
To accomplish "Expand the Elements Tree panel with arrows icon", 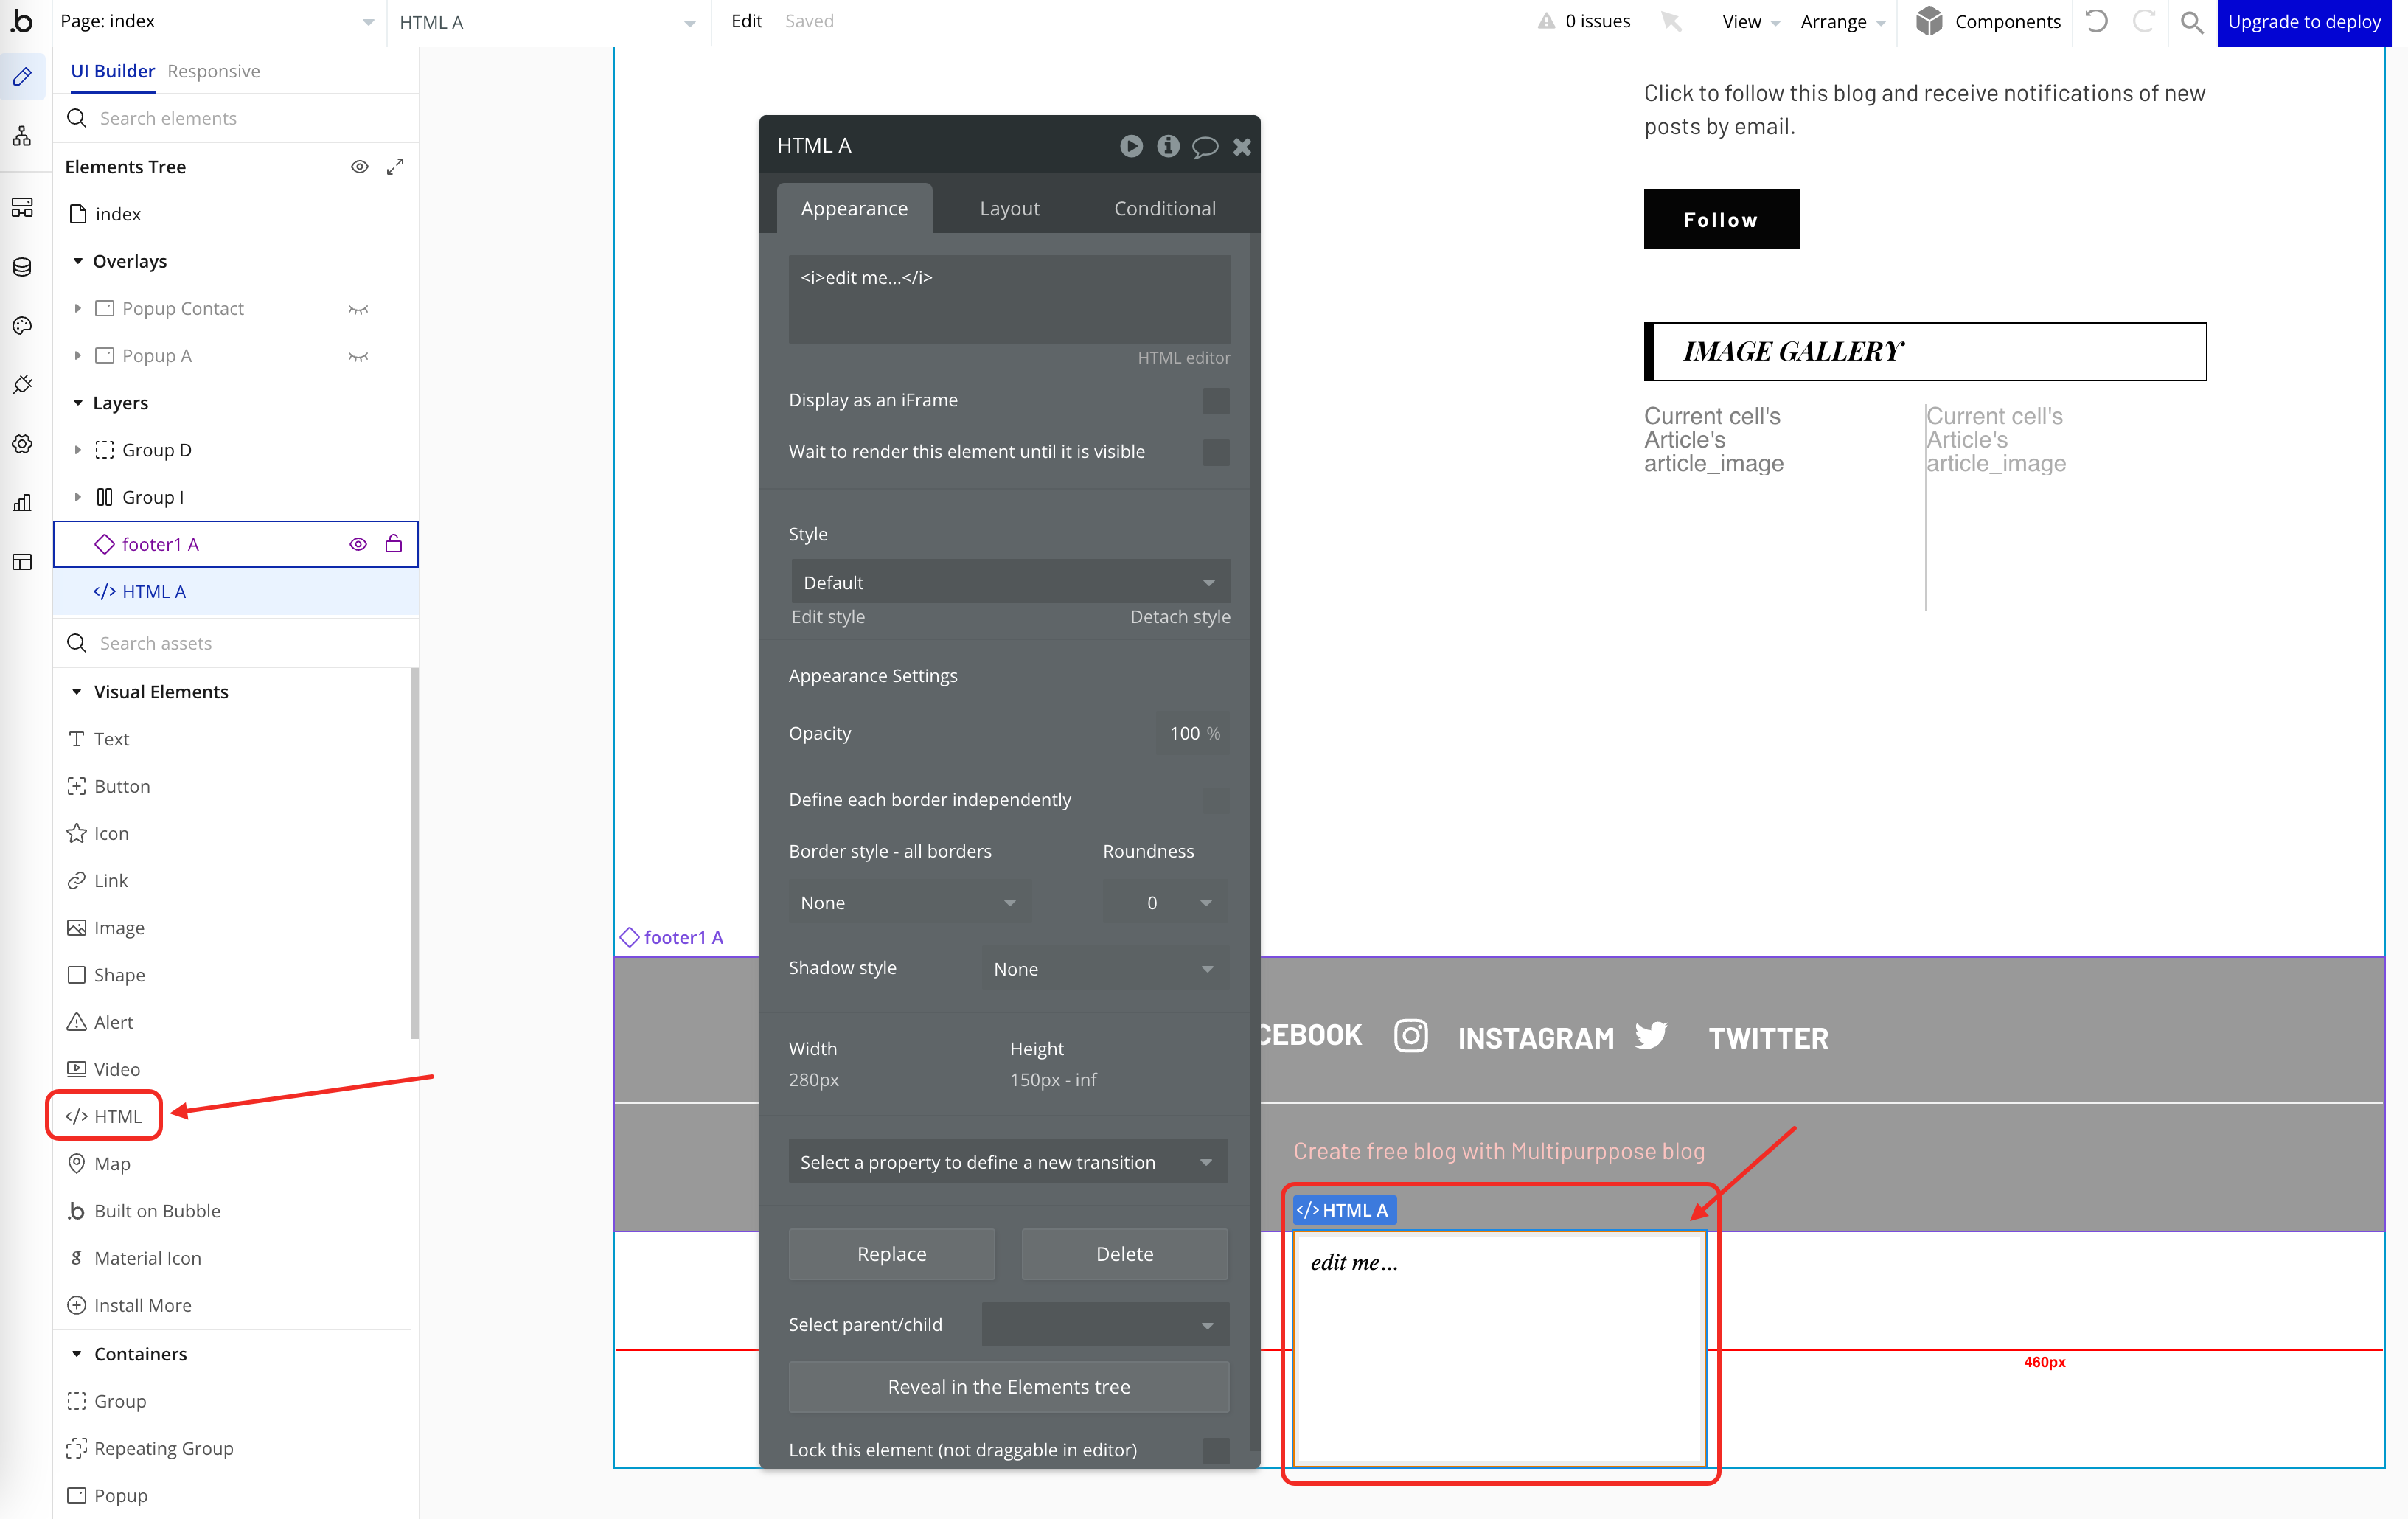I will (x=395, y=167).
